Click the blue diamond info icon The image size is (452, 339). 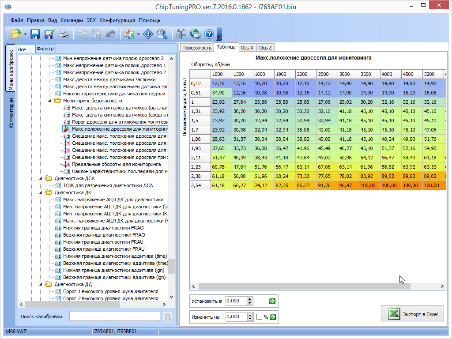click(149, 34)
